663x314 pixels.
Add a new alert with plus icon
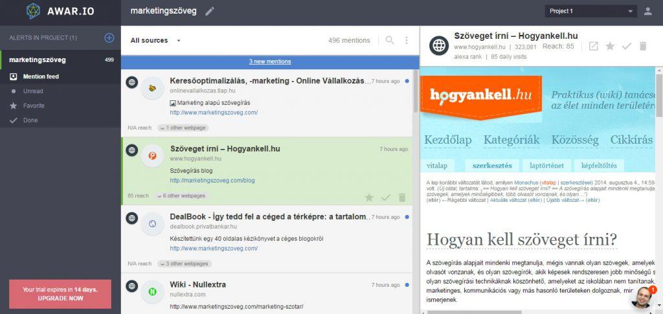click(x=109, y=38)
